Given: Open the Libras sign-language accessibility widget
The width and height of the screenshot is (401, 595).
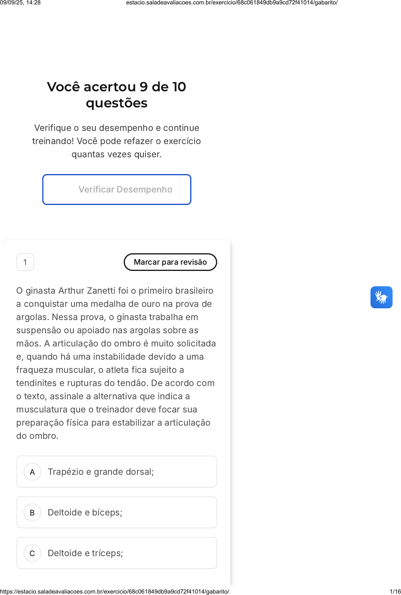Looking at the screenshot, I should coord(381,297).
